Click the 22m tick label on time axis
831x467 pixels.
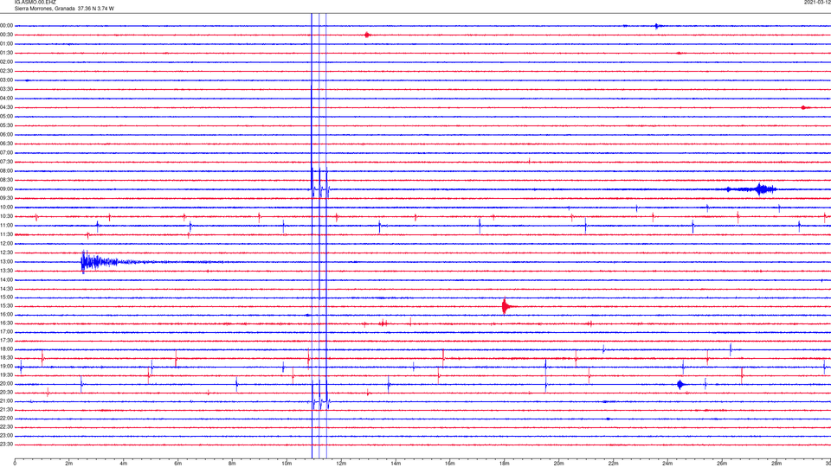point(613,464)
